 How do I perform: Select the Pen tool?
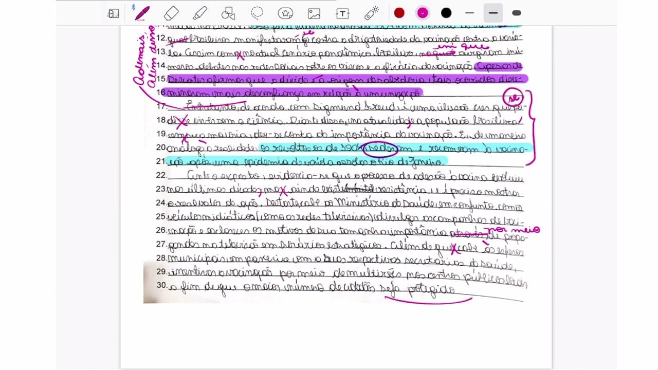tap(142, 13)
